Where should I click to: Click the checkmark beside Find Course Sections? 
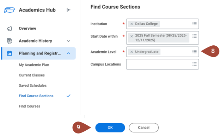pyautogui.click(x=68, y=96)
